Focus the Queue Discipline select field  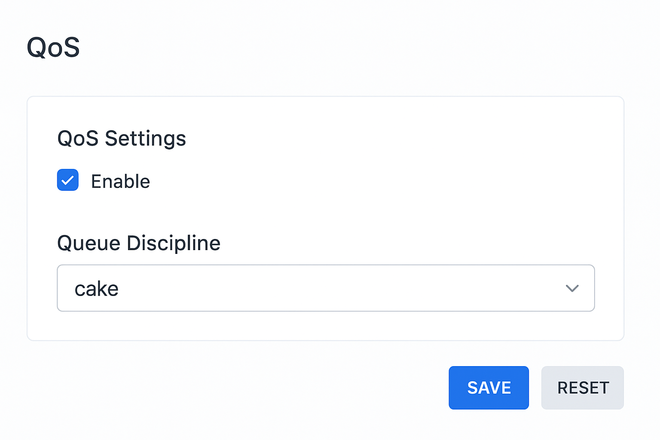coord(325,288)
